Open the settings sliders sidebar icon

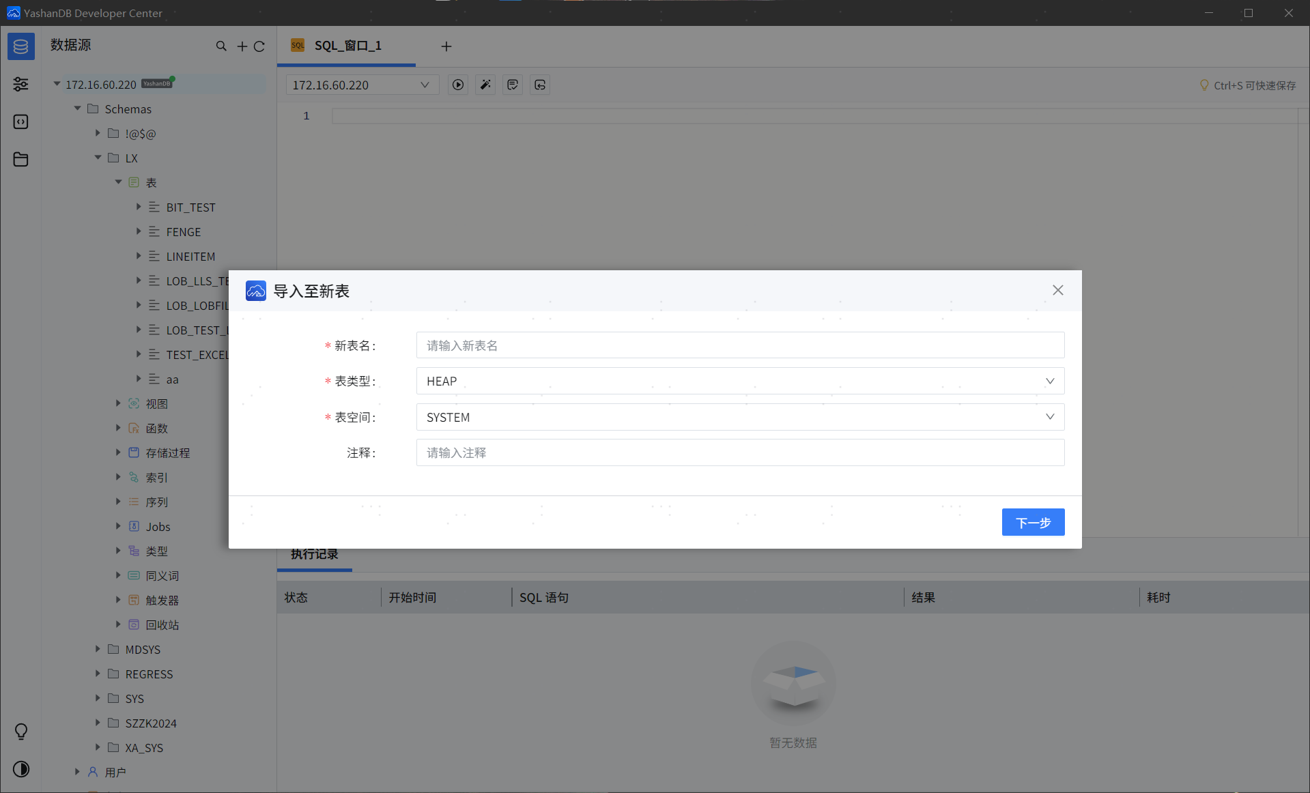point(21,84)
